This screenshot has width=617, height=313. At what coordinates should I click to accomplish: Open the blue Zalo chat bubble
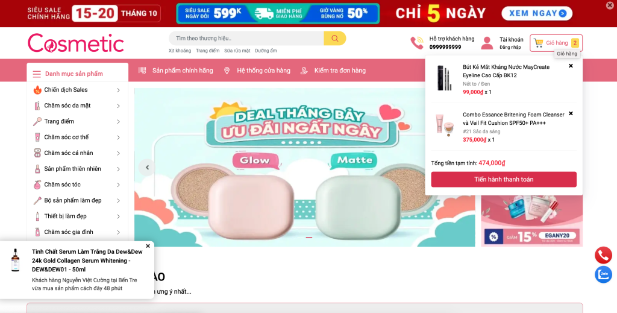[x=603, y=274]
